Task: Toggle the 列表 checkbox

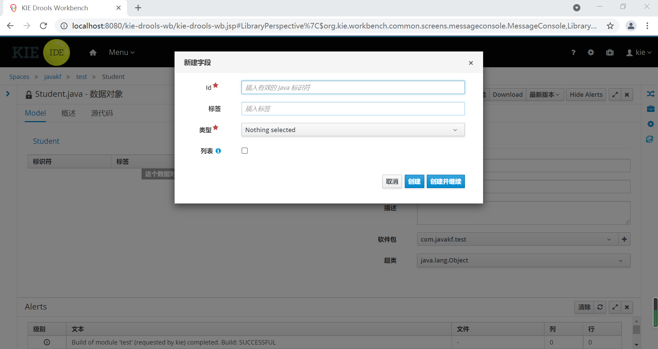Action: point(245,151)
